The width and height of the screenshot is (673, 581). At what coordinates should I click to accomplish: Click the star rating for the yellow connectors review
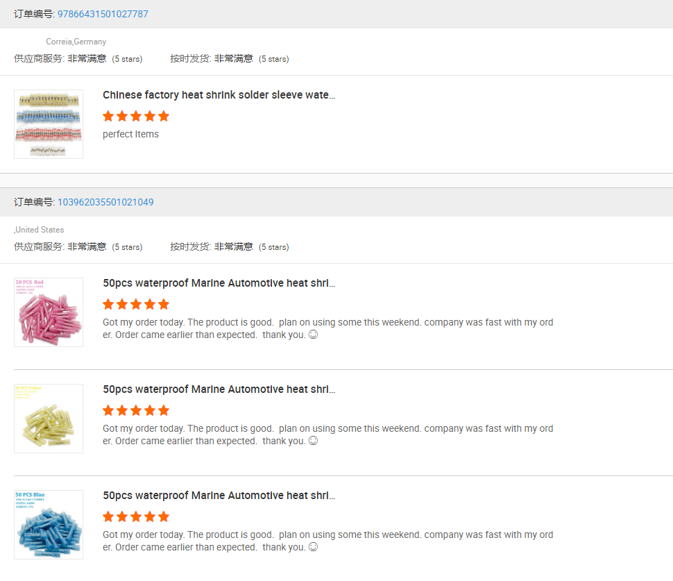click(136, 410)
